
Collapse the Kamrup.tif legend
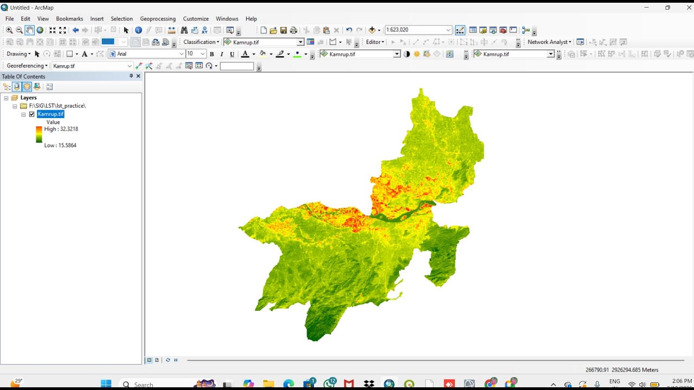pos(23,114)
